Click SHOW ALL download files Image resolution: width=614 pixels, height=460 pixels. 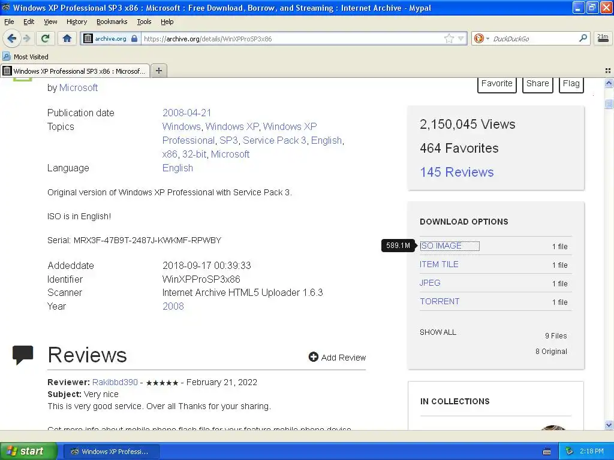pyautogui.click(x=438, y=332)
